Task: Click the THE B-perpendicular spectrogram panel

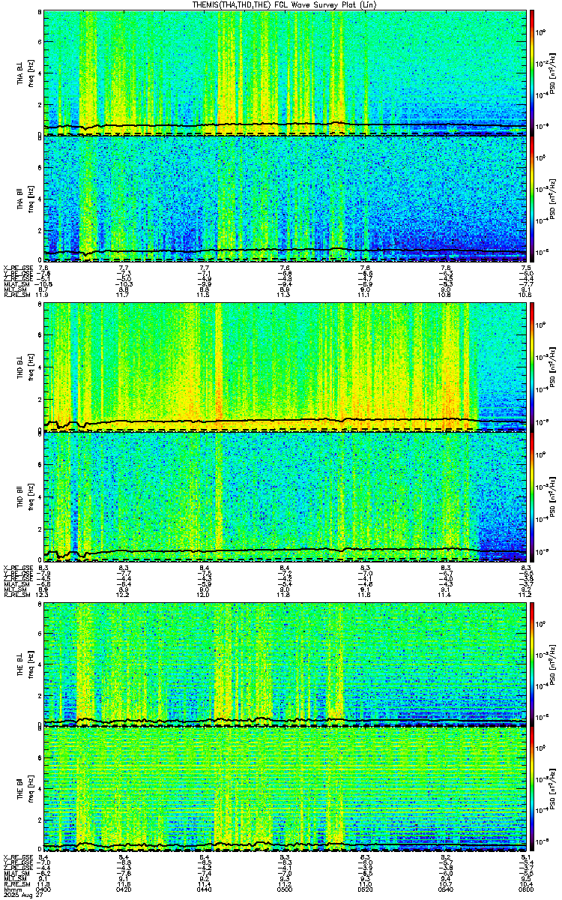Action: click(x=285, y=663)
